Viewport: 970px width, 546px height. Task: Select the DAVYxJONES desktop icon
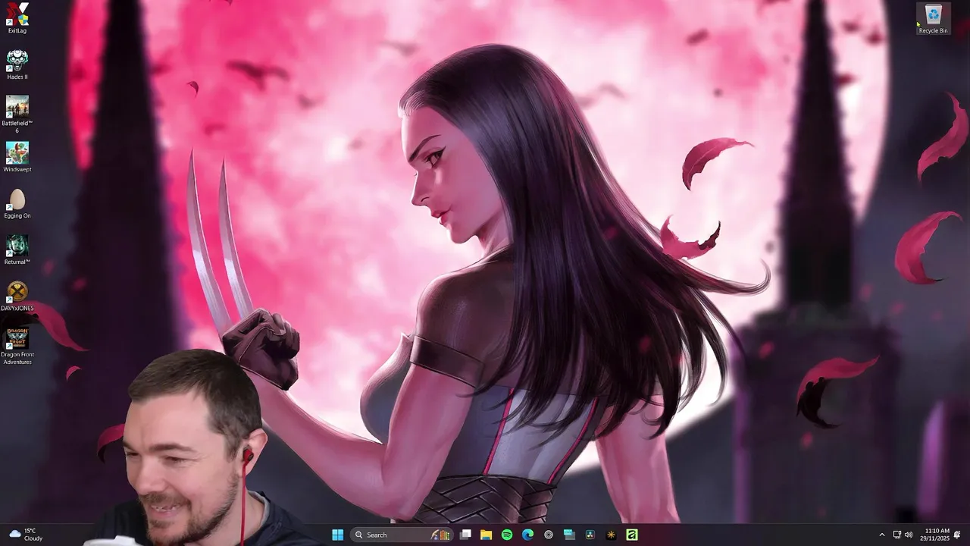17,296
